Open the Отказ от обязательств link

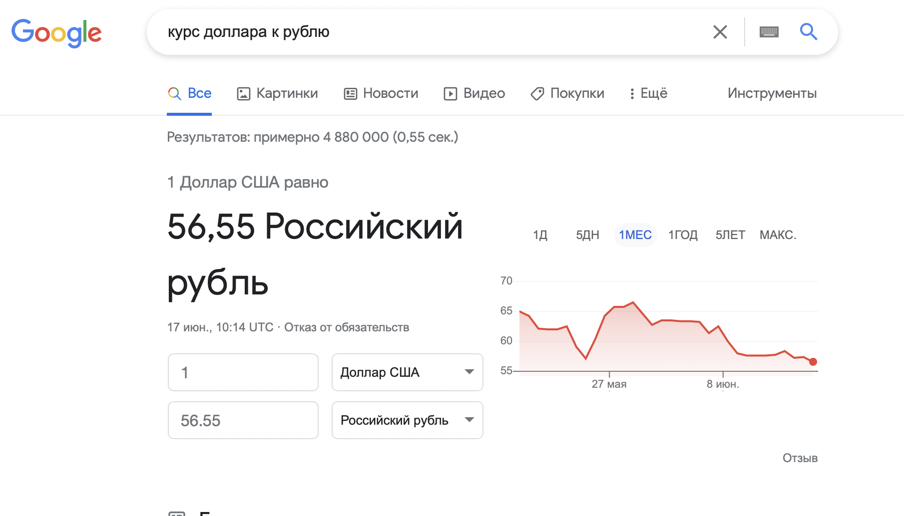[x=347, y=327]
